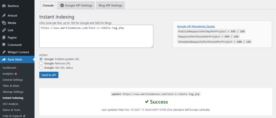
Task: Switch to Google API Settings tab
Action: coord(76,5)
